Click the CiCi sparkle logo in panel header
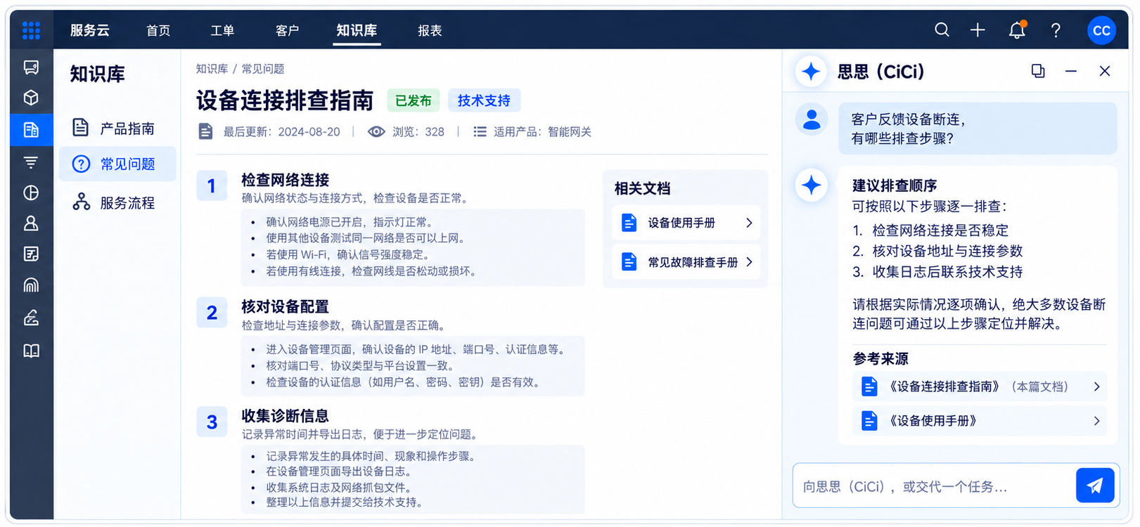Image resolution: width=1140 pixels, height=527 pixels. point(811,71)
